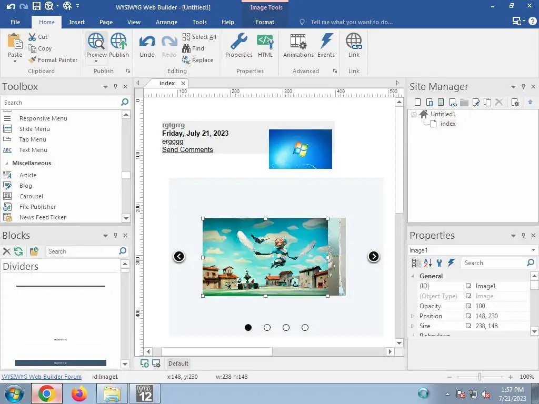539x404 pixels.
Task: Collapse the Miscellaneous toolbox category
Action: click(x=6, y=163)
